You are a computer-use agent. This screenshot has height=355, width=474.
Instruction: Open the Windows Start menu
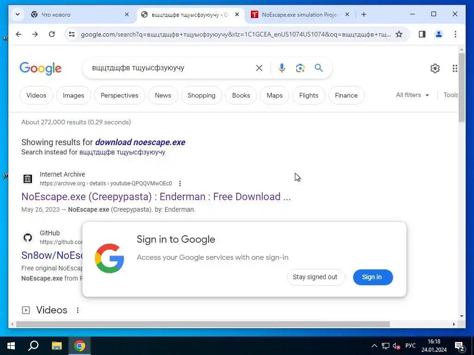coord(11,346)
